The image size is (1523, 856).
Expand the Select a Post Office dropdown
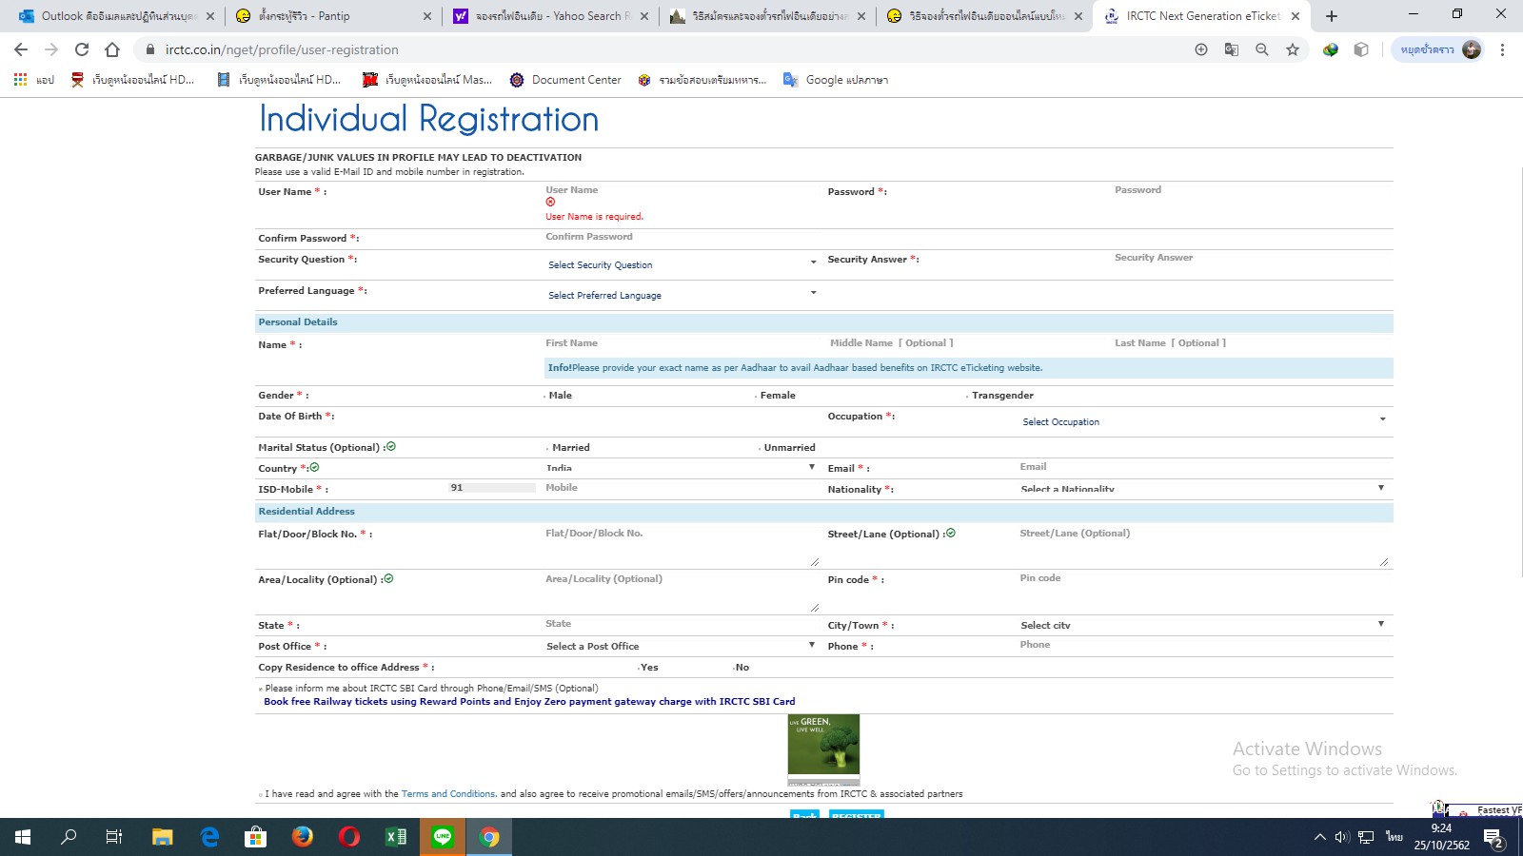click(x=681, y=646)
